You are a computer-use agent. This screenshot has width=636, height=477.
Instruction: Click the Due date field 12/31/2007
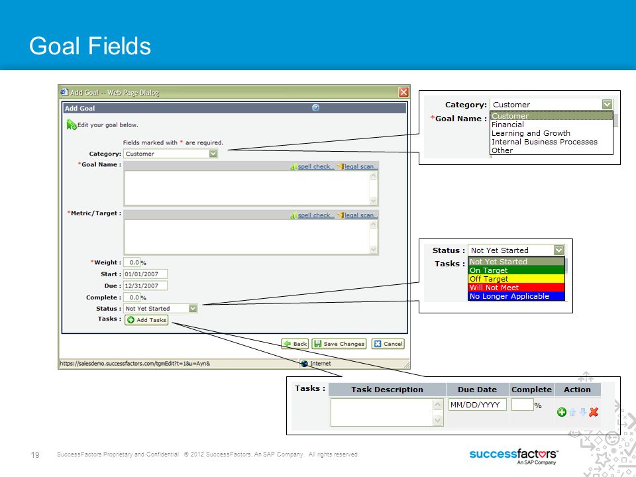[145, 286]
